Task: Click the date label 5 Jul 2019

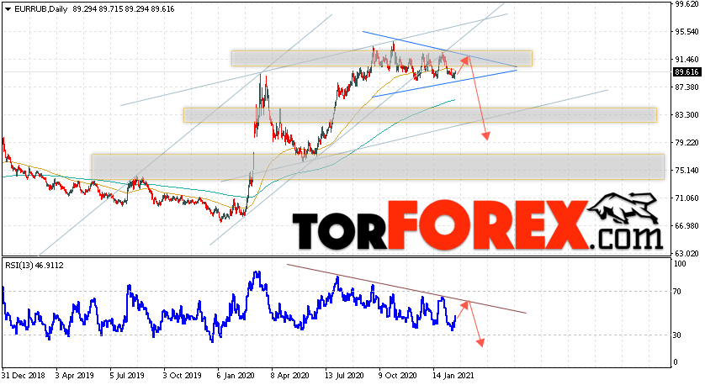Action: tap(128, 376)
